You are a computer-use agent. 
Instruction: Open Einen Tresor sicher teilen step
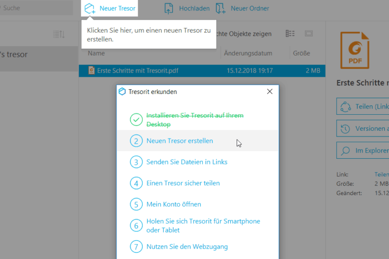point(183,183)
